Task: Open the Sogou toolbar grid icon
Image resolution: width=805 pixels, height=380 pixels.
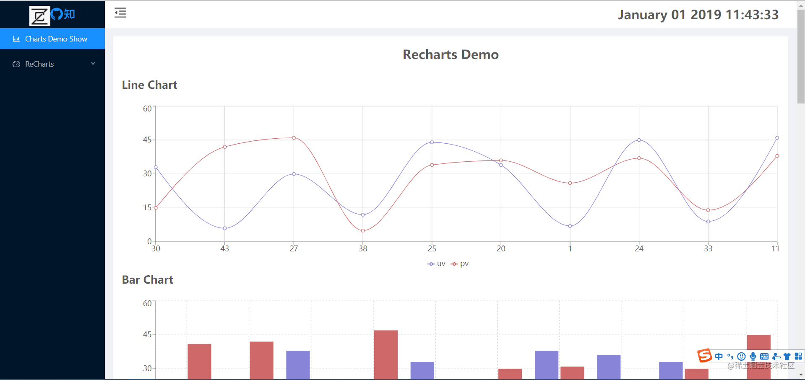Action: tap(798, 356)
